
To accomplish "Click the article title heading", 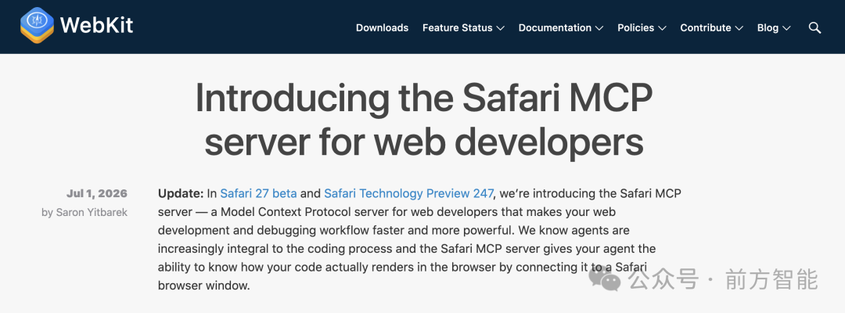I will (423, 121).
